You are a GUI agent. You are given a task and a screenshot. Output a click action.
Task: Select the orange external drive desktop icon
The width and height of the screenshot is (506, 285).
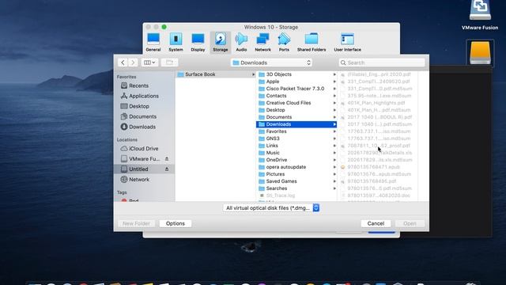click(x=480, y=53)
